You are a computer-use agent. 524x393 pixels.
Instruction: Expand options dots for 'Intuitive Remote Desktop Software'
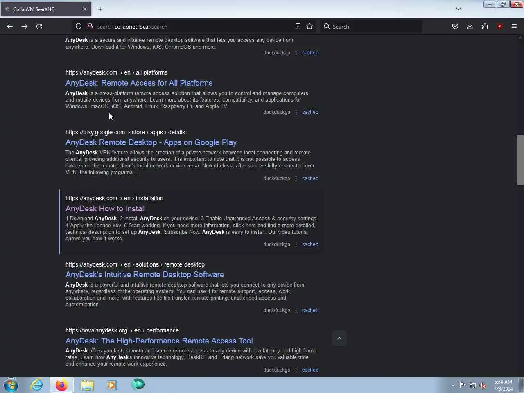coord(296,310)
